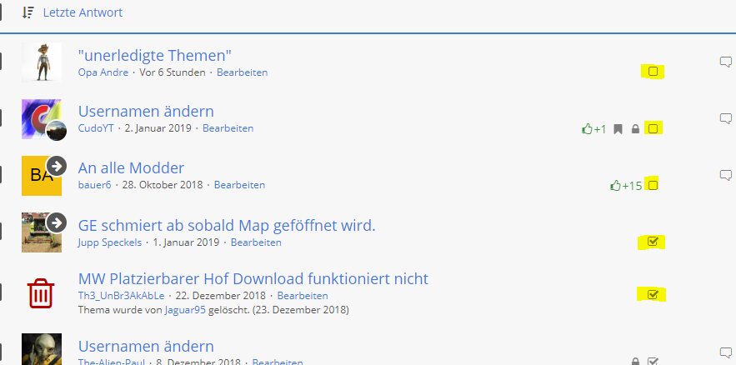Click Opa Andre's avatar thumbnail
Screen dimensions: 736x365
click(41, 62)
